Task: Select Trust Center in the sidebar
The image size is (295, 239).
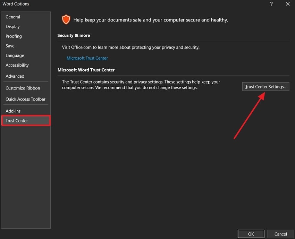Action: (x=17, y=121)
